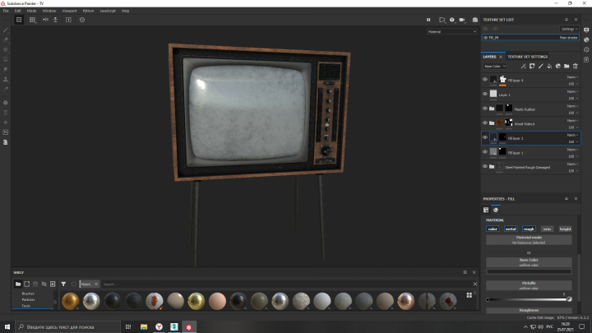Image resolution: width=592 pixels, height=333 pixels.
Task: Open blend mode dropdown for Fill layer 4
Action: click(573, 77)
